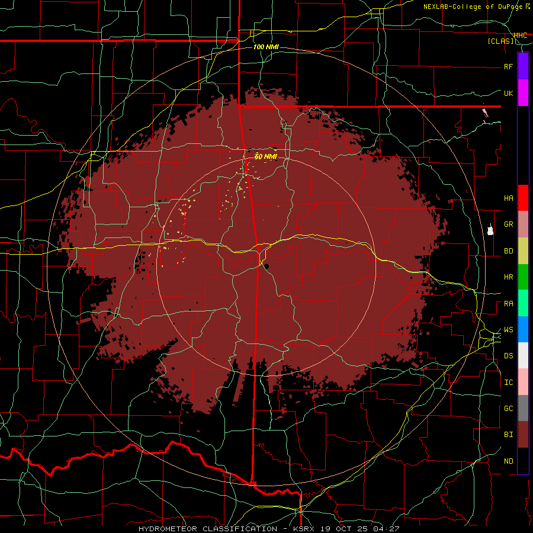This screenshot has width=533, height=533.
Task: Click the black radar site dot at center
Action: point(267,266)
